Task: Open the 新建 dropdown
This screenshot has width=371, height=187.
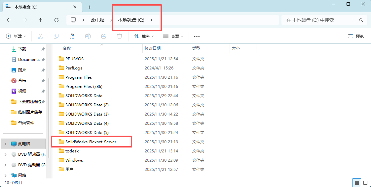Action: [x=16, y=36]
